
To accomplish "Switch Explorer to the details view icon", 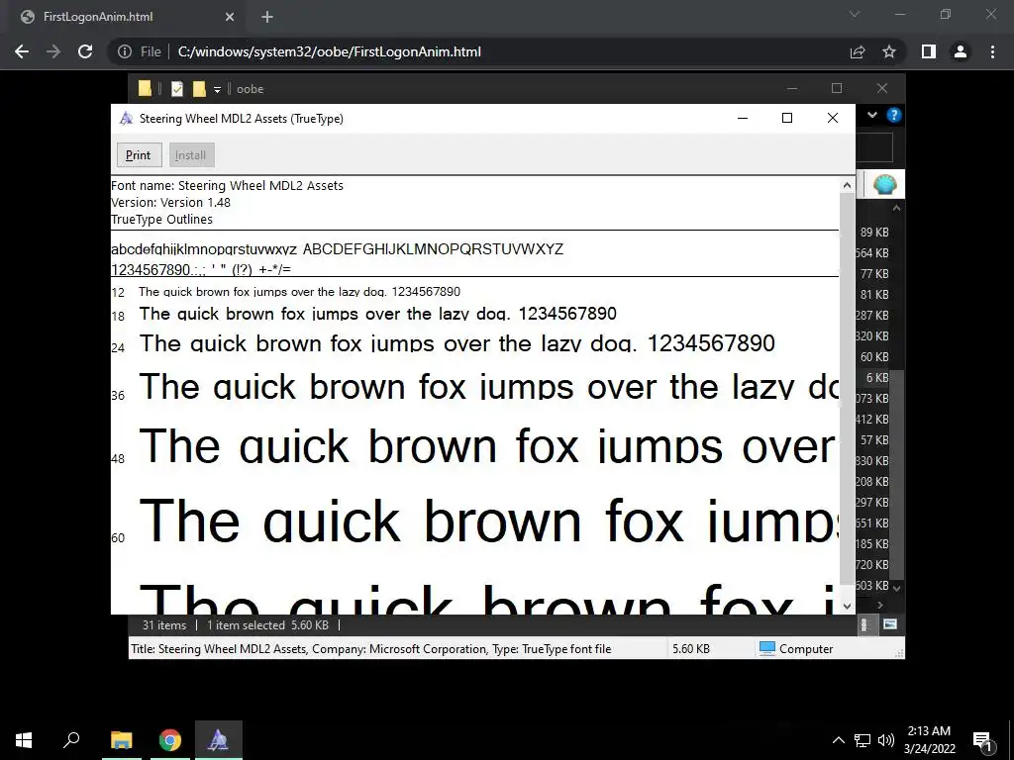I will [x=865, y=624].
